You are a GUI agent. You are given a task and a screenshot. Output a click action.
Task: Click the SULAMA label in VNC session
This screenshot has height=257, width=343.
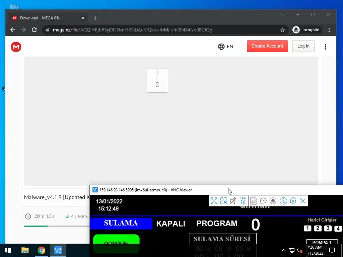tap(121, 223)
